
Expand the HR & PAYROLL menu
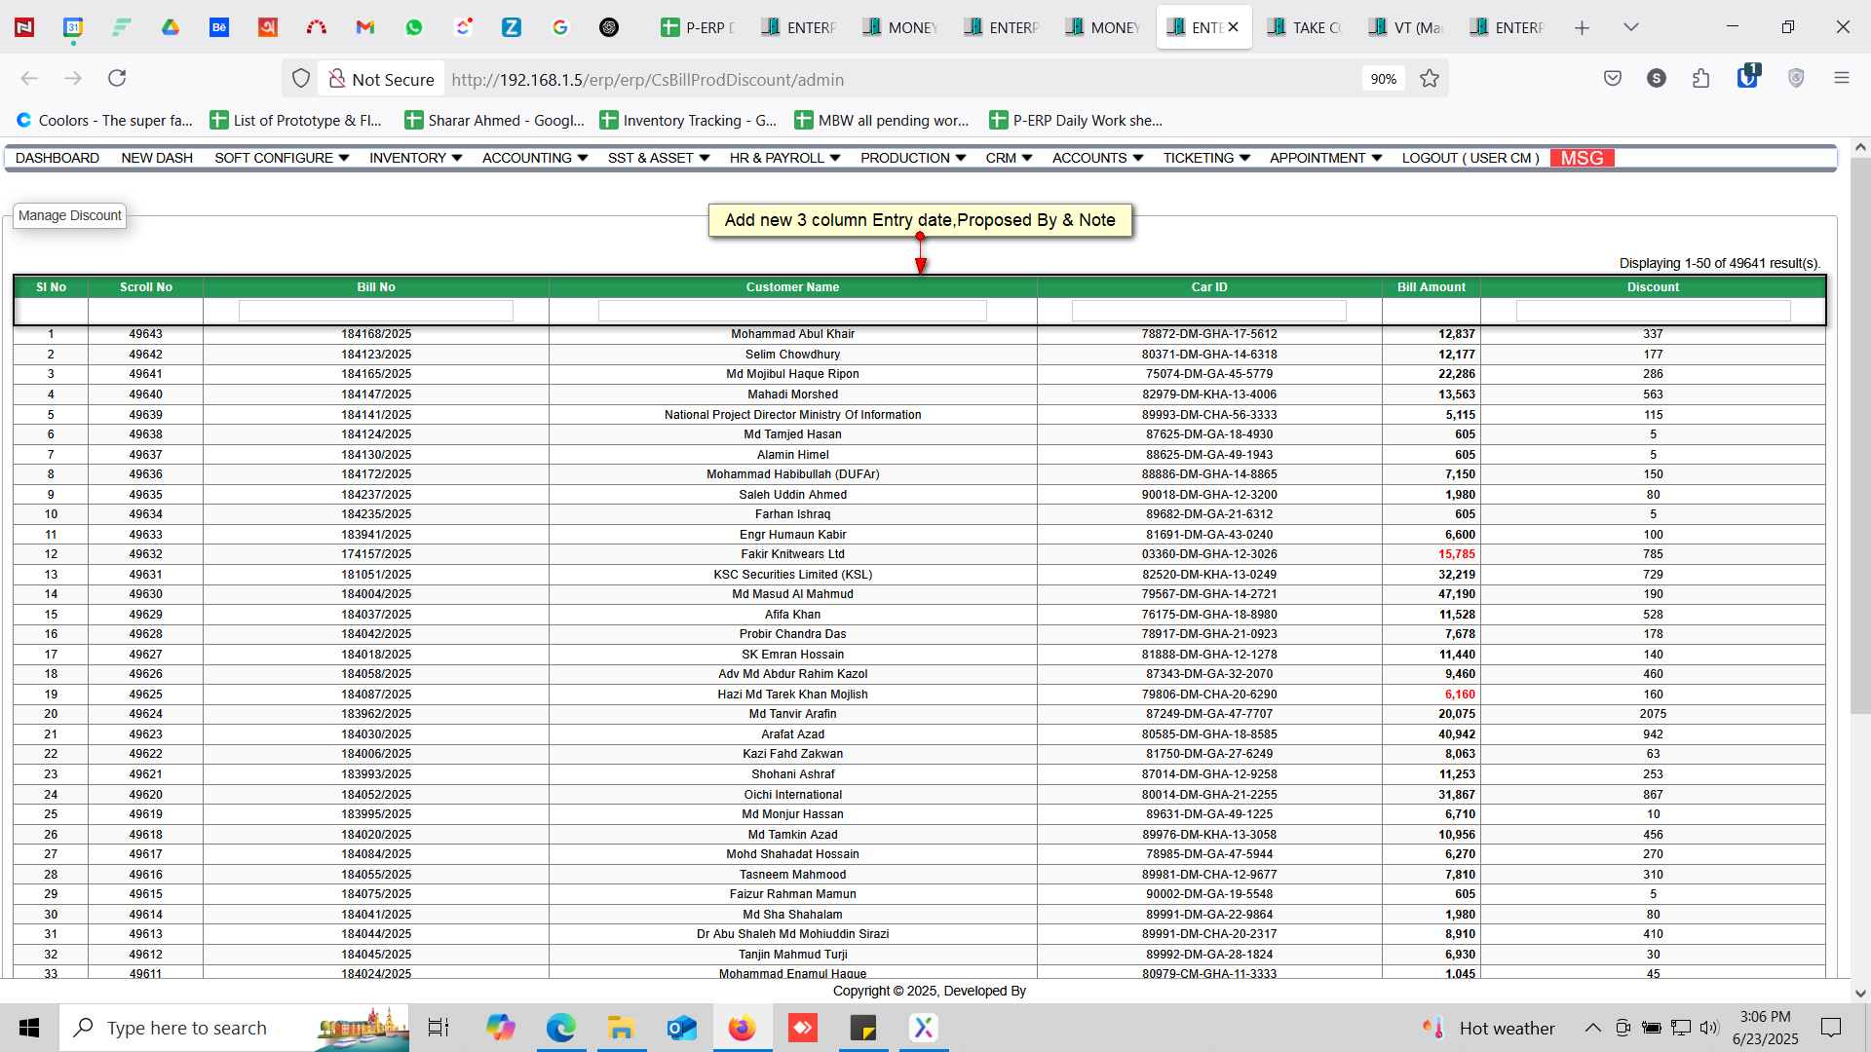click(x=784, y=158)
